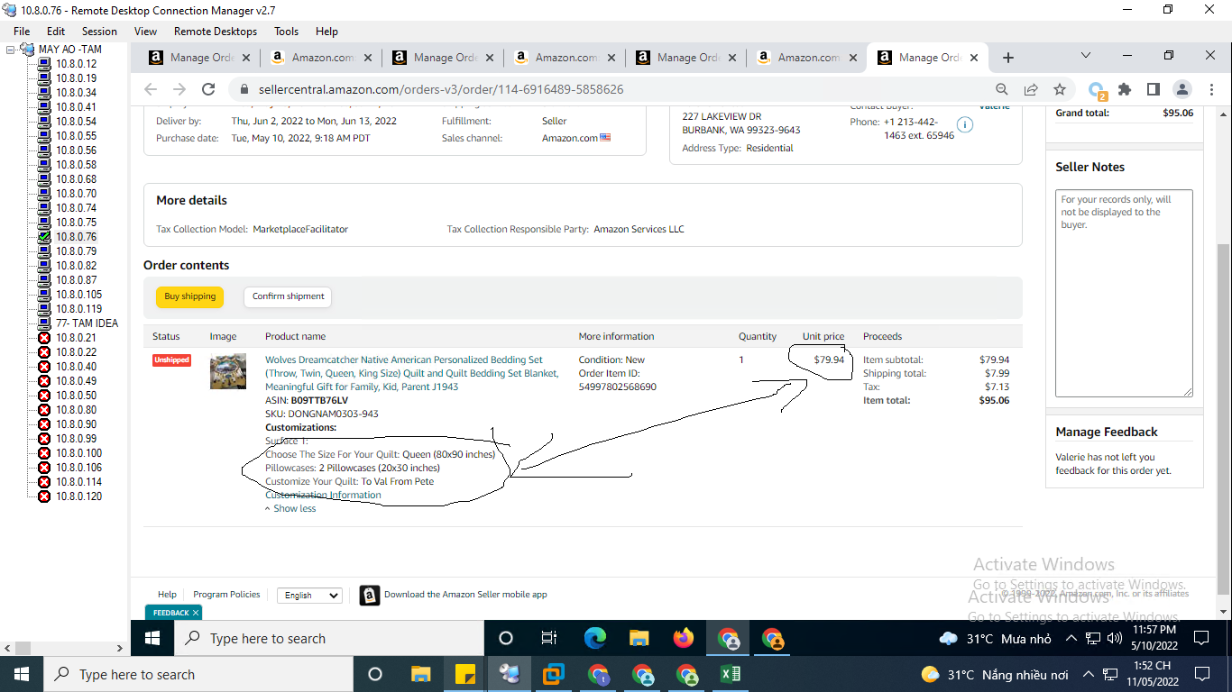Close the FEEDBACK tag with its X
The width and height of the screenshot is (1232, 692).
click(x=196, y=613)
